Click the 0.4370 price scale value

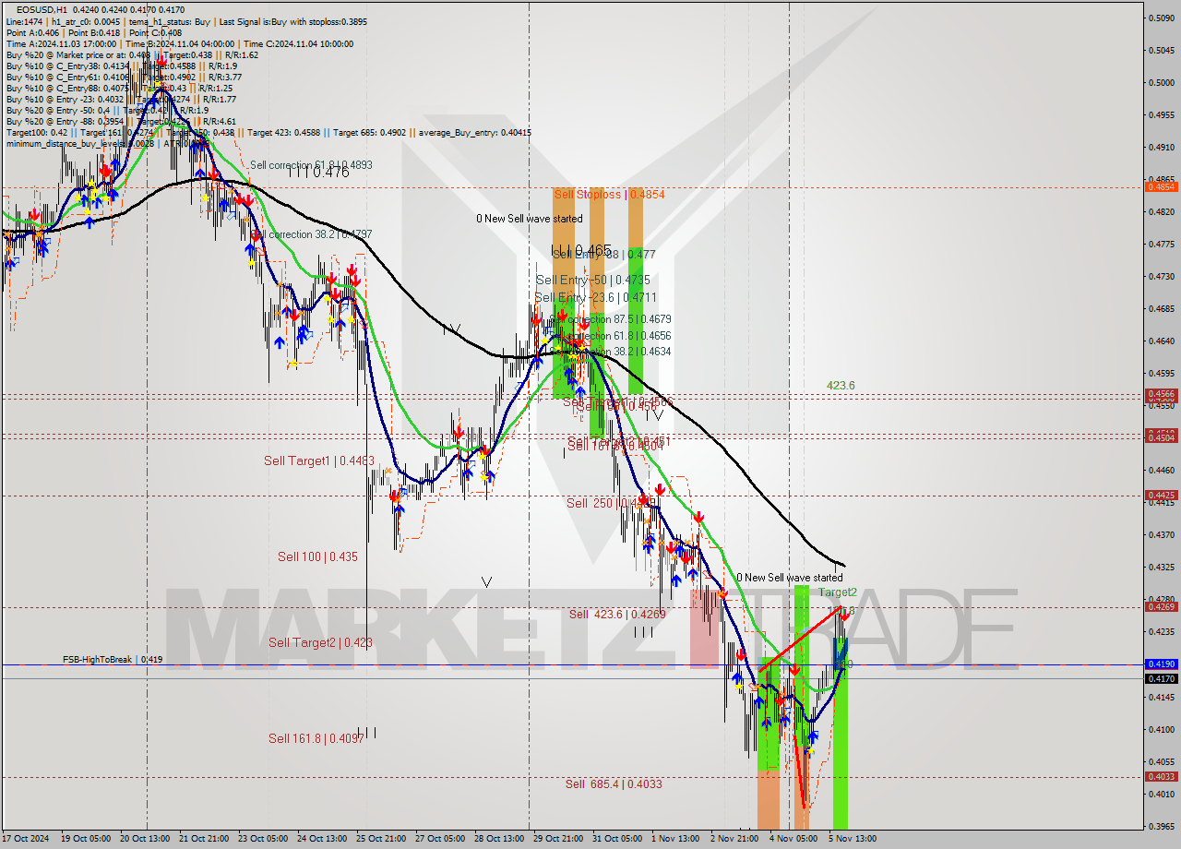[1161, 534]
